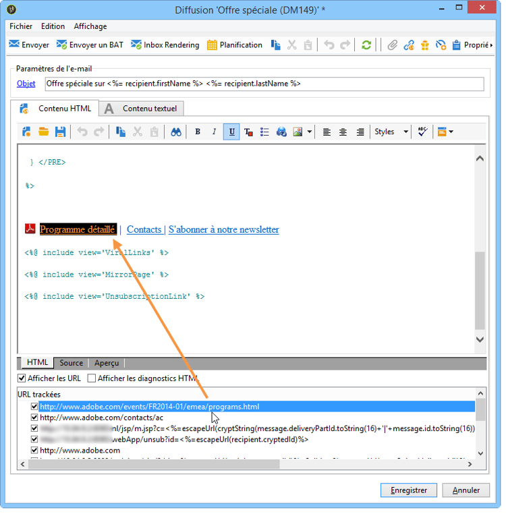Click the new HTML content icon in editor
This screenshot has width=506, height=514.
click(26, 132)
